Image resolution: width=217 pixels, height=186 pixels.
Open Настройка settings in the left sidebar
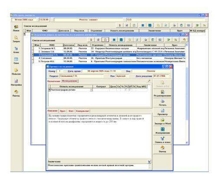coord(16,82)
